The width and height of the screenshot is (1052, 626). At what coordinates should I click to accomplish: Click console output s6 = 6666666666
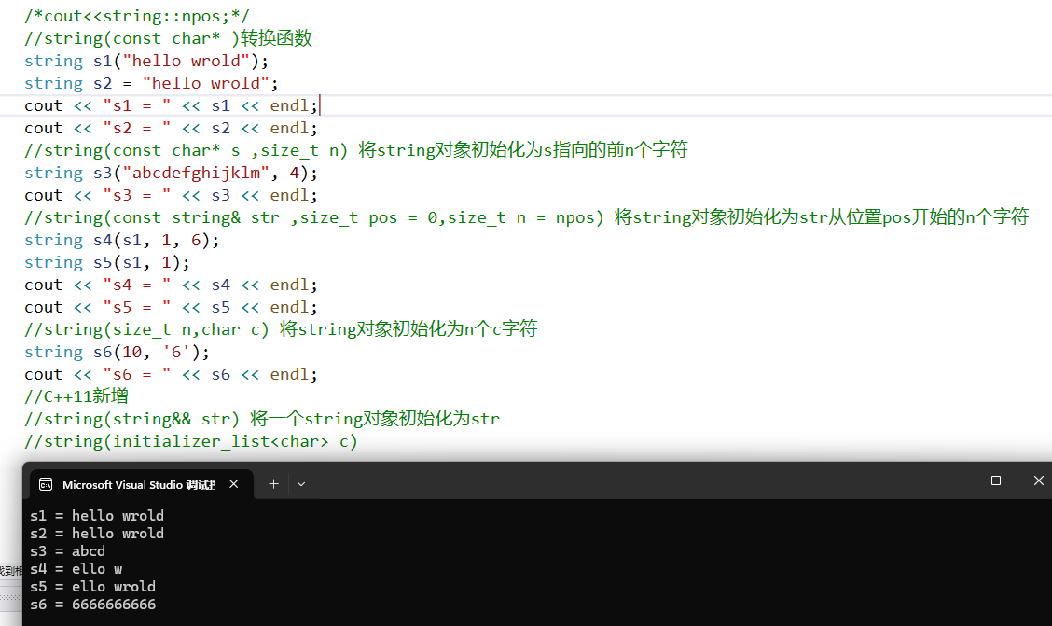coord(92,605)
